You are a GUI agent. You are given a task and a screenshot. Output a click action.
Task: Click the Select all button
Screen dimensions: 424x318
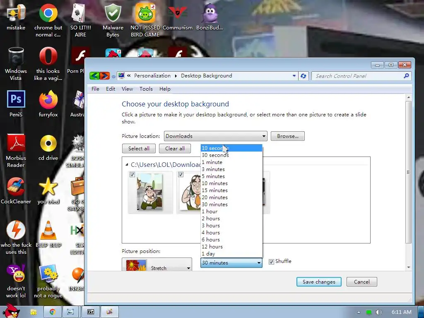click(x=139, y=149)
